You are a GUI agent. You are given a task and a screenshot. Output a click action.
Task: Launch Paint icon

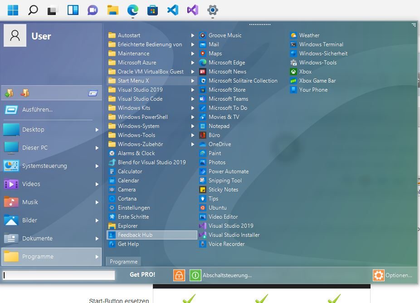(x=203, y=153)
